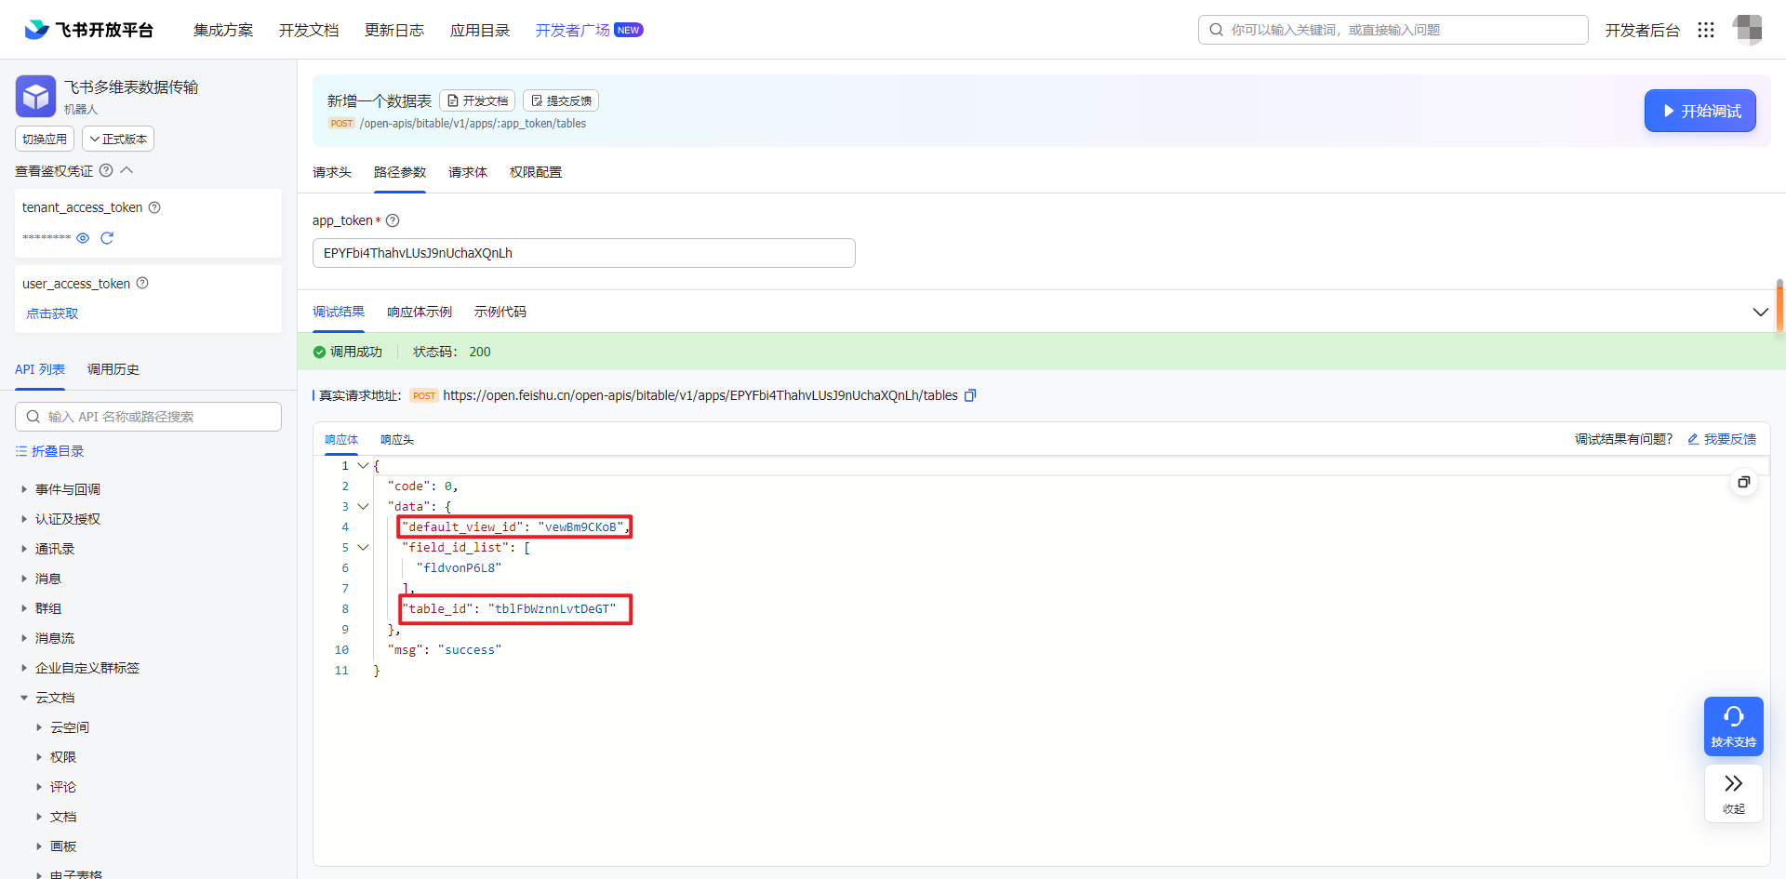Open the 正式版本 version dropdown
Screen dimensions: 1786x879
(118, 139)
